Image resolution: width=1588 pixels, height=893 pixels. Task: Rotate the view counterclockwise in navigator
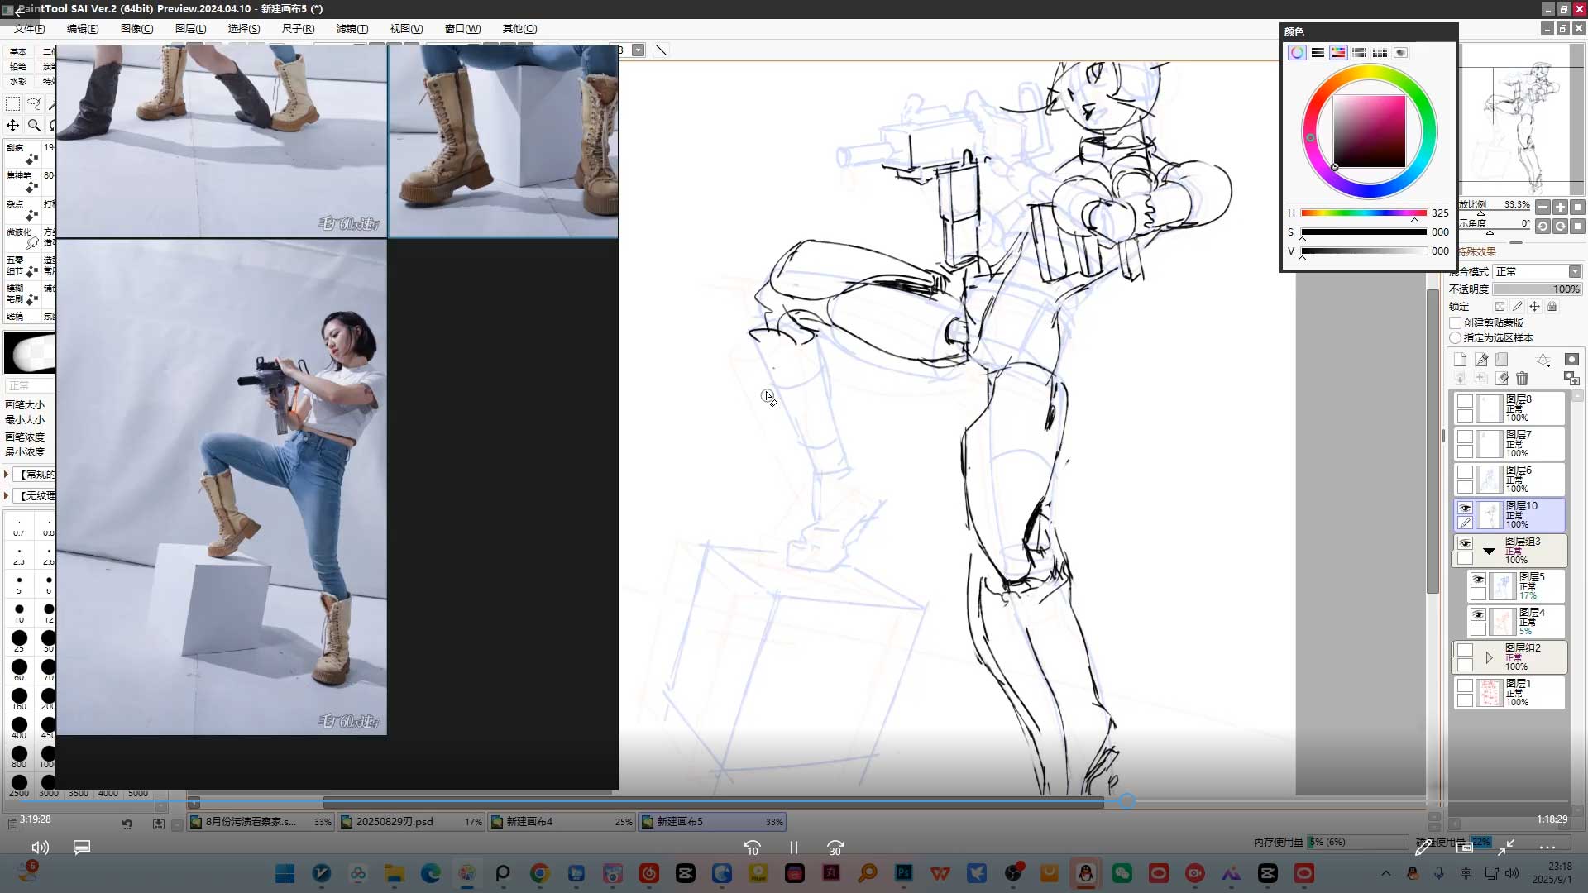(1543, 226)
